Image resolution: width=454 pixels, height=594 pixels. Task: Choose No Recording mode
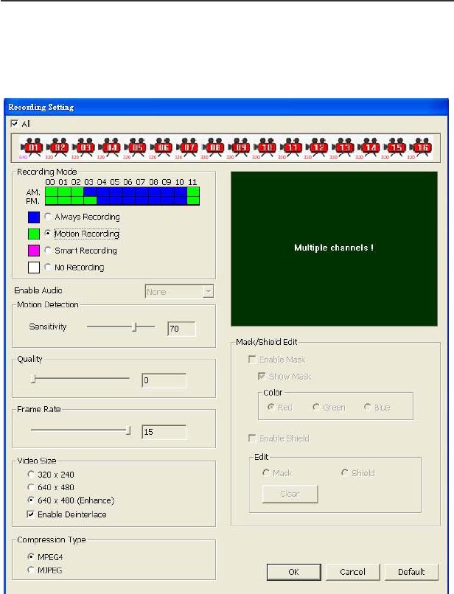coord(48,267)
